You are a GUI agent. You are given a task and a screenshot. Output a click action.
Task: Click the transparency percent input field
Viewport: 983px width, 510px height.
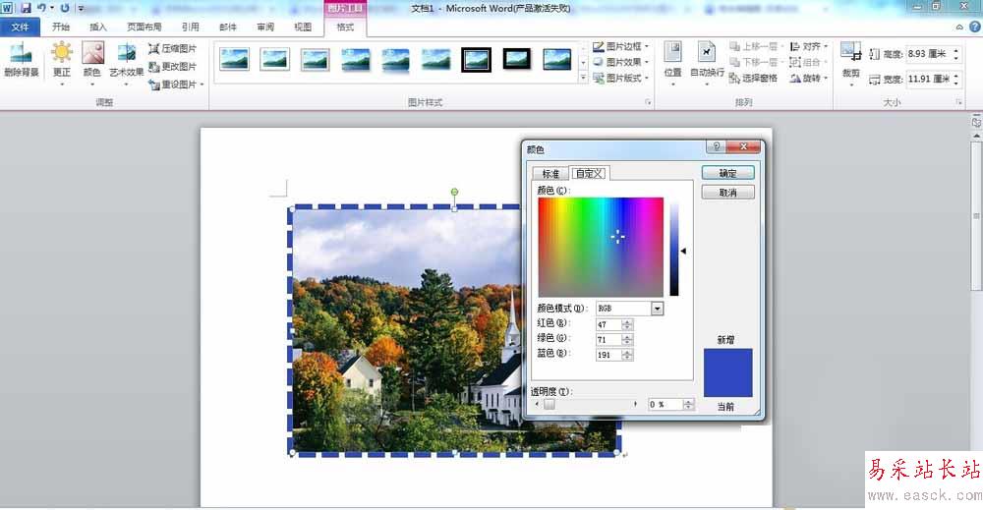(665, 405)
